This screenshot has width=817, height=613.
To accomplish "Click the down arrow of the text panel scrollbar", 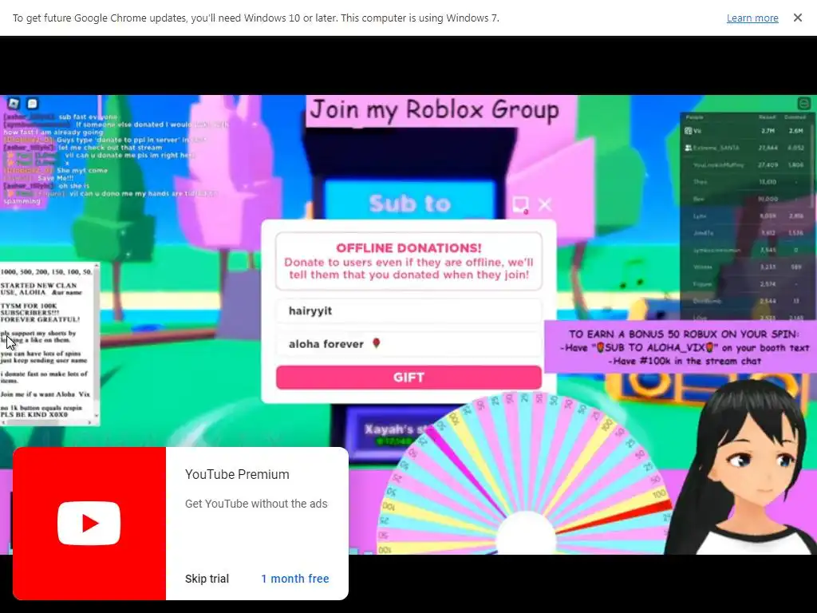I will click(x=97, y=415).
